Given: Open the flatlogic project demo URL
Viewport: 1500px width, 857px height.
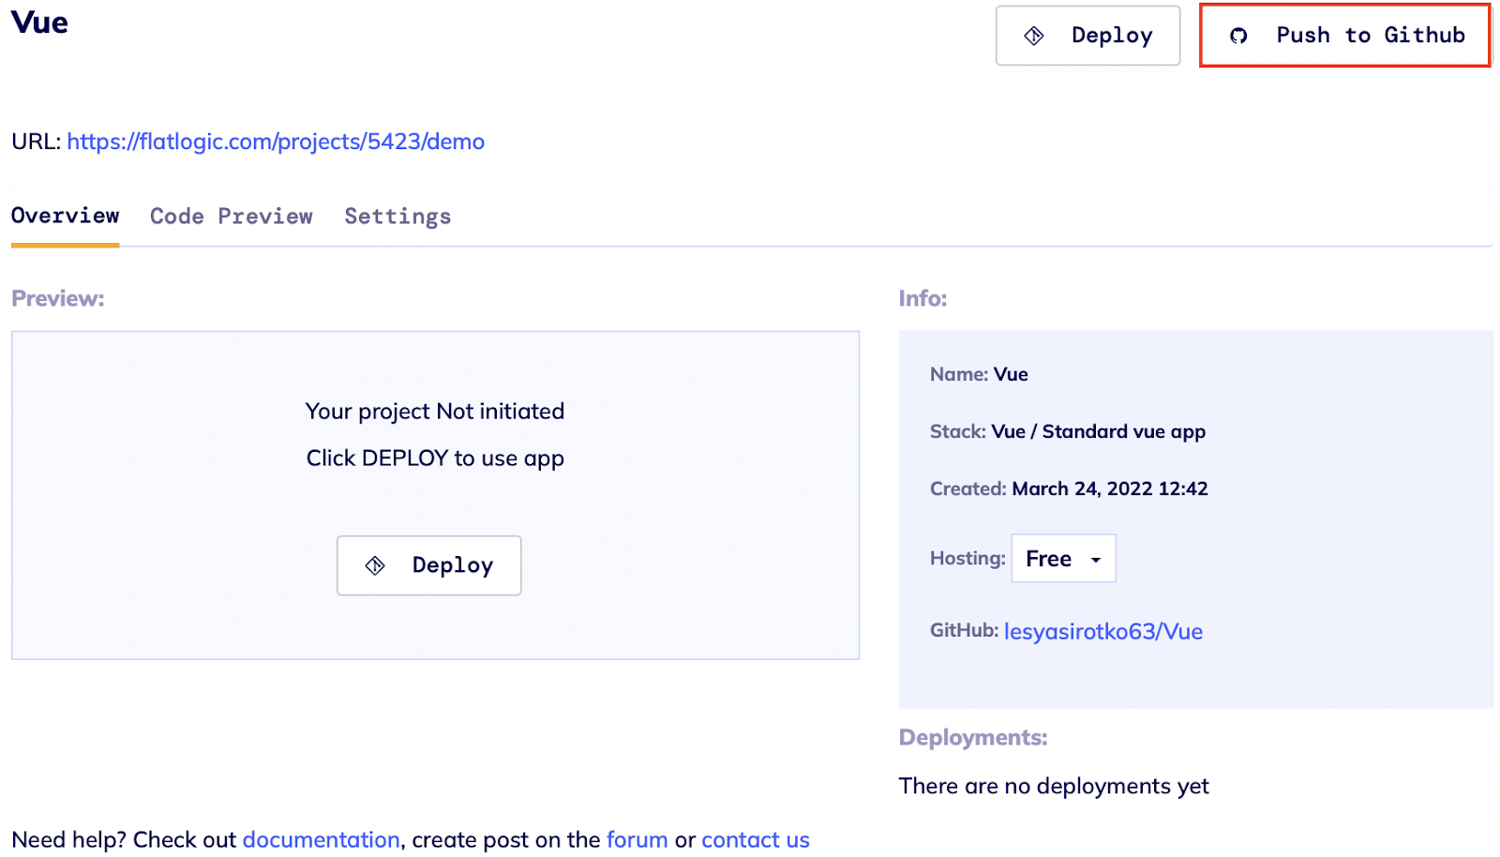Looking at the screenshot, I should click(276, 142).
